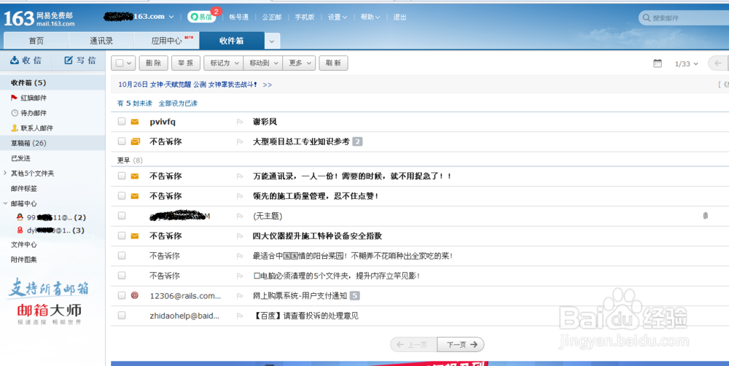Select the 收件箱 tab
729x366 pixels.
[232, 41]
